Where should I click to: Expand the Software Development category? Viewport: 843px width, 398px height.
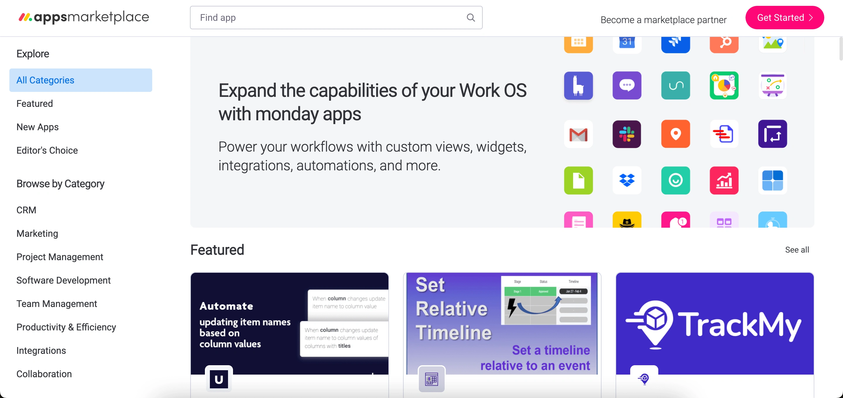(64, 280)
